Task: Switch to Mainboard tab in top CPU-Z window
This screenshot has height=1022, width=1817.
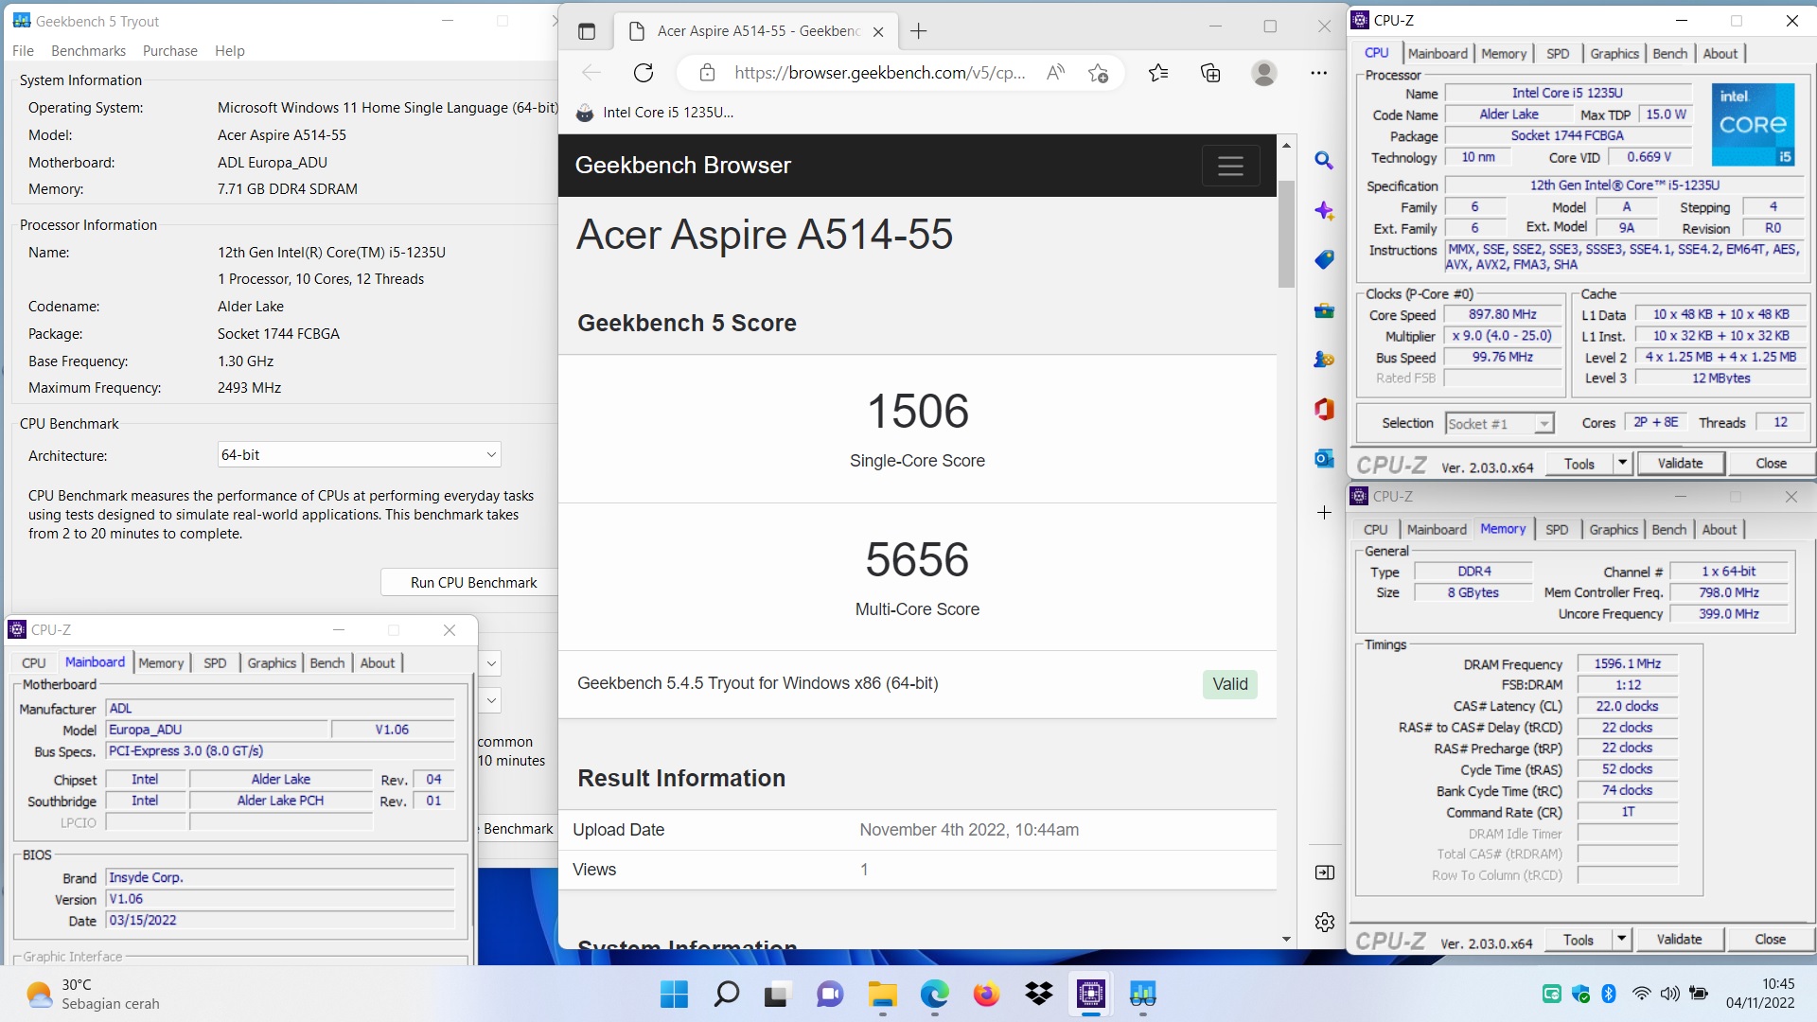Action: (1438, 54)
